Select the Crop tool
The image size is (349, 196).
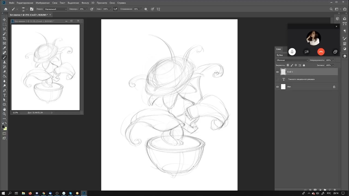pos(4,38)
